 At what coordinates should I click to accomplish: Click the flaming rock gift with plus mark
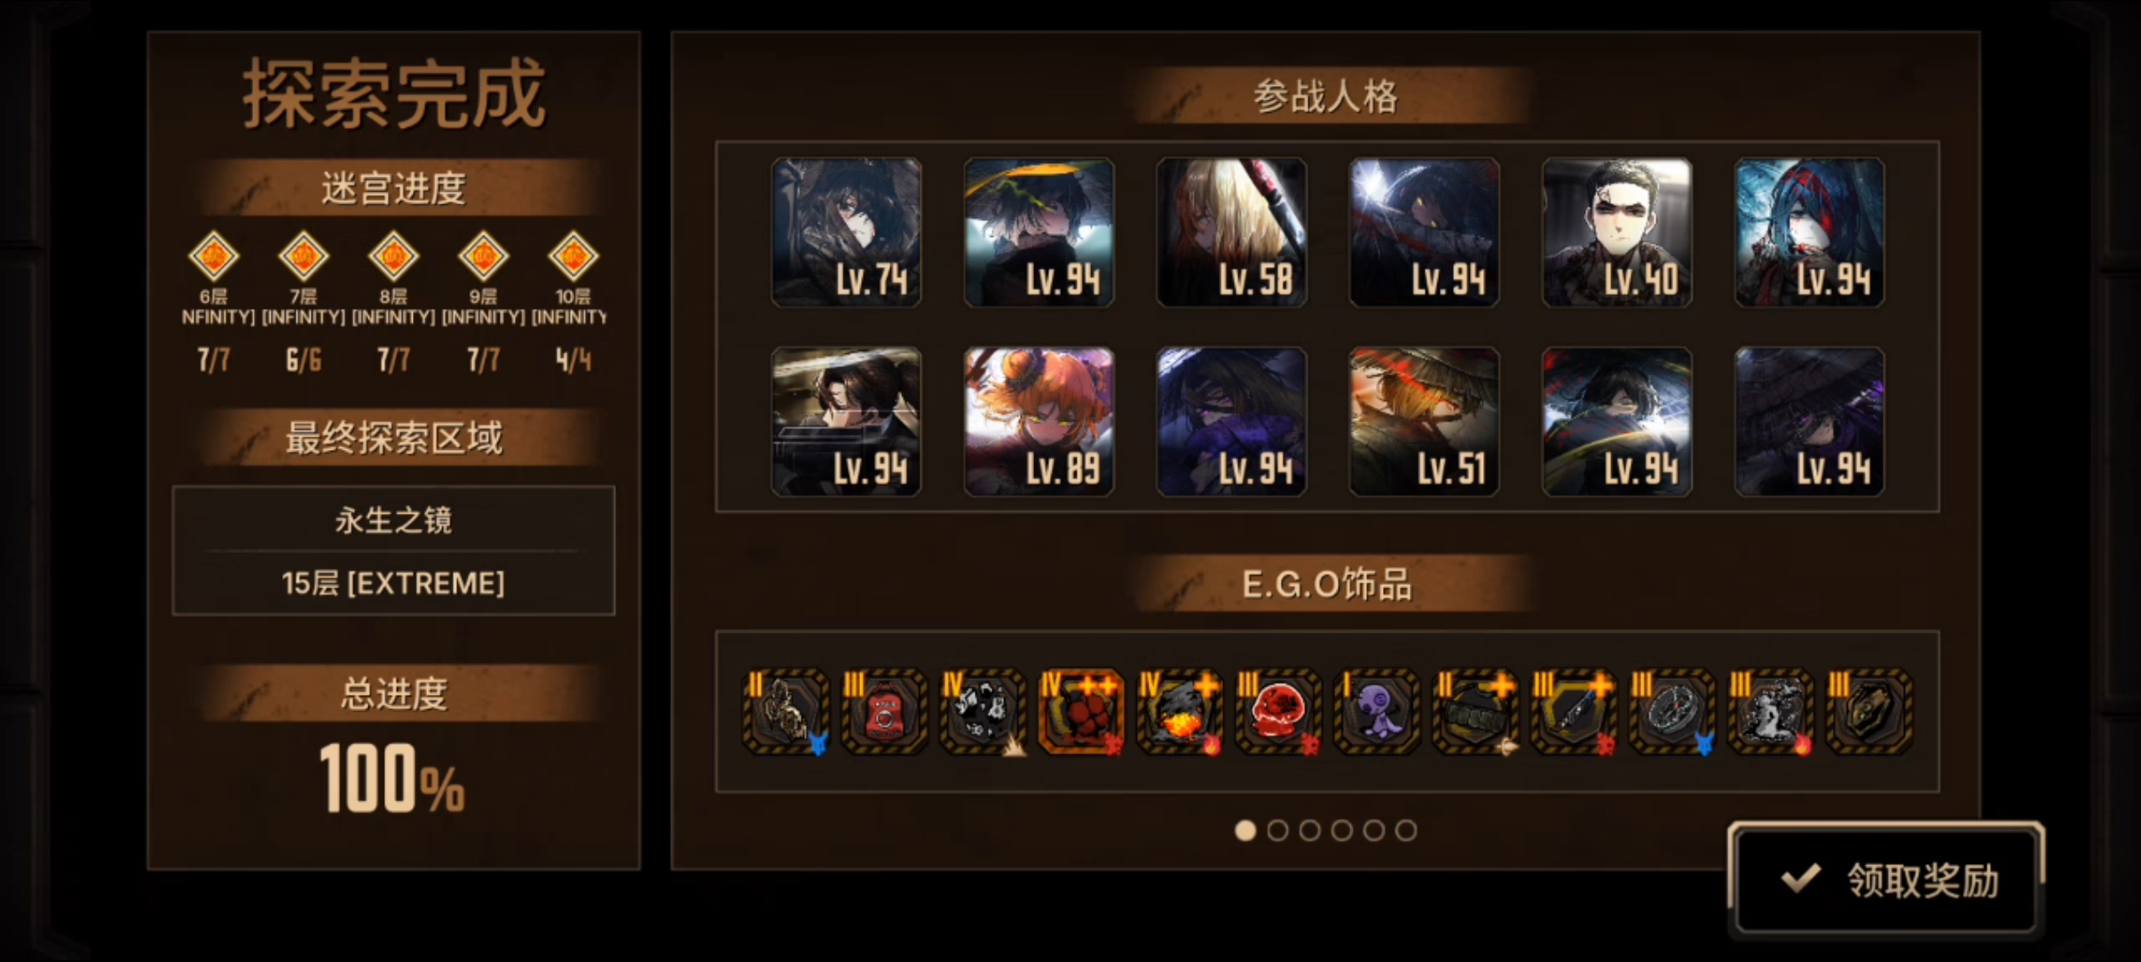1180,712
